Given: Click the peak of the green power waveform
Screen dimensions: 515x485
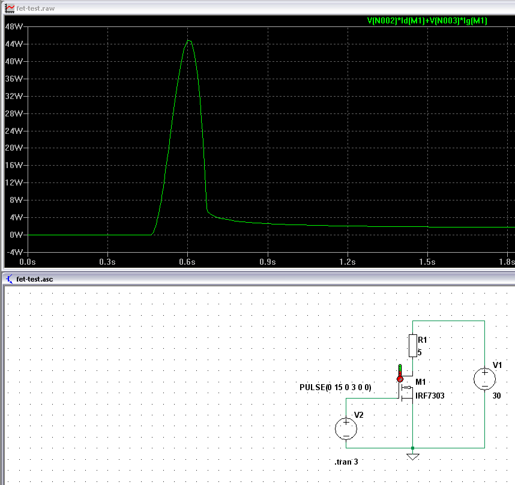Looking at the screenshot, I should [189, 40].
